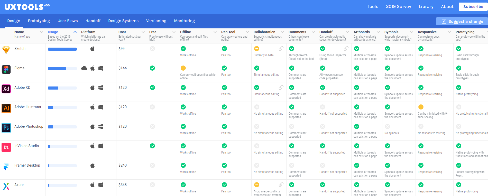Open link icon in Axure Collaboration cell
488x196 pixels.
[281, 185]
